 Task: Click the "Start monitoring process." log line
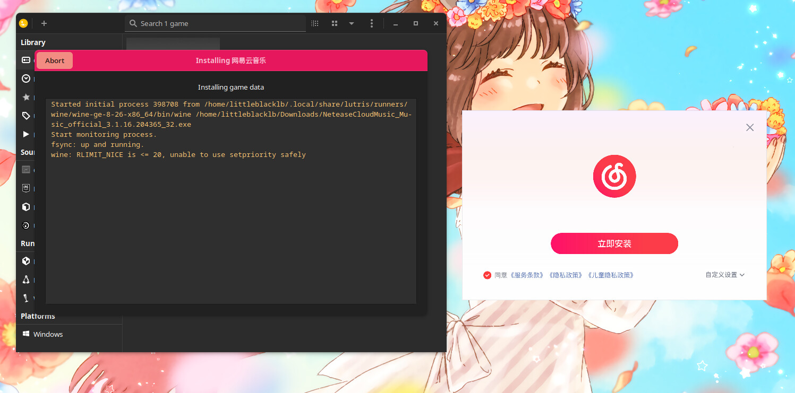(104, 135)
